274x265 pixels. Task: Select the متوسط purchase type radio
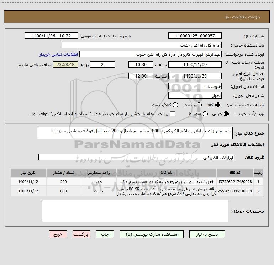point(205,114)
